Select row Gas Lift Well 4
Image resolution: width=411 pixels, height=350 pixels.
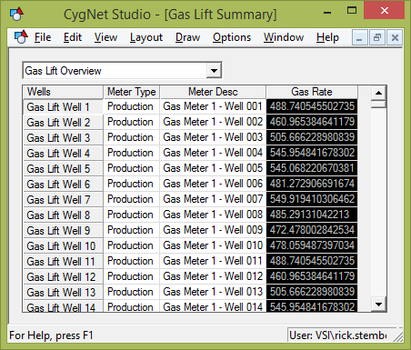tap(63, 154)
